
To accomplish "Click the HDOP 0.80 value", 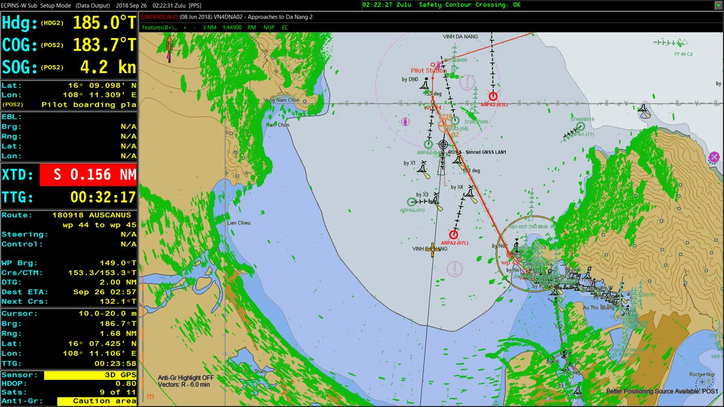I will tap(127, 383).
